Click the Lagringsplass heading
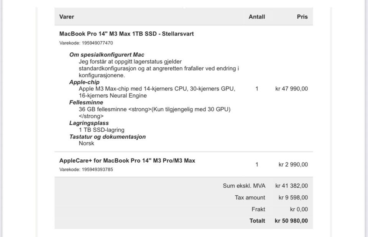 [x=89, y=123]
